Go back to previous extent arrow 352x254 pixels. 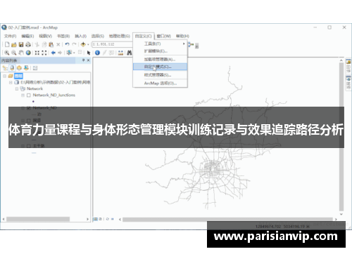54,53
